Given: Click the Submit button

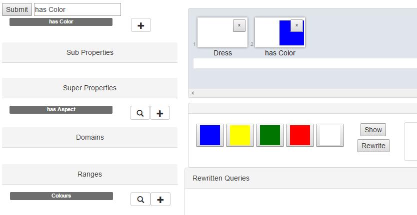Looking at the screenshot, I should point(17,9).
